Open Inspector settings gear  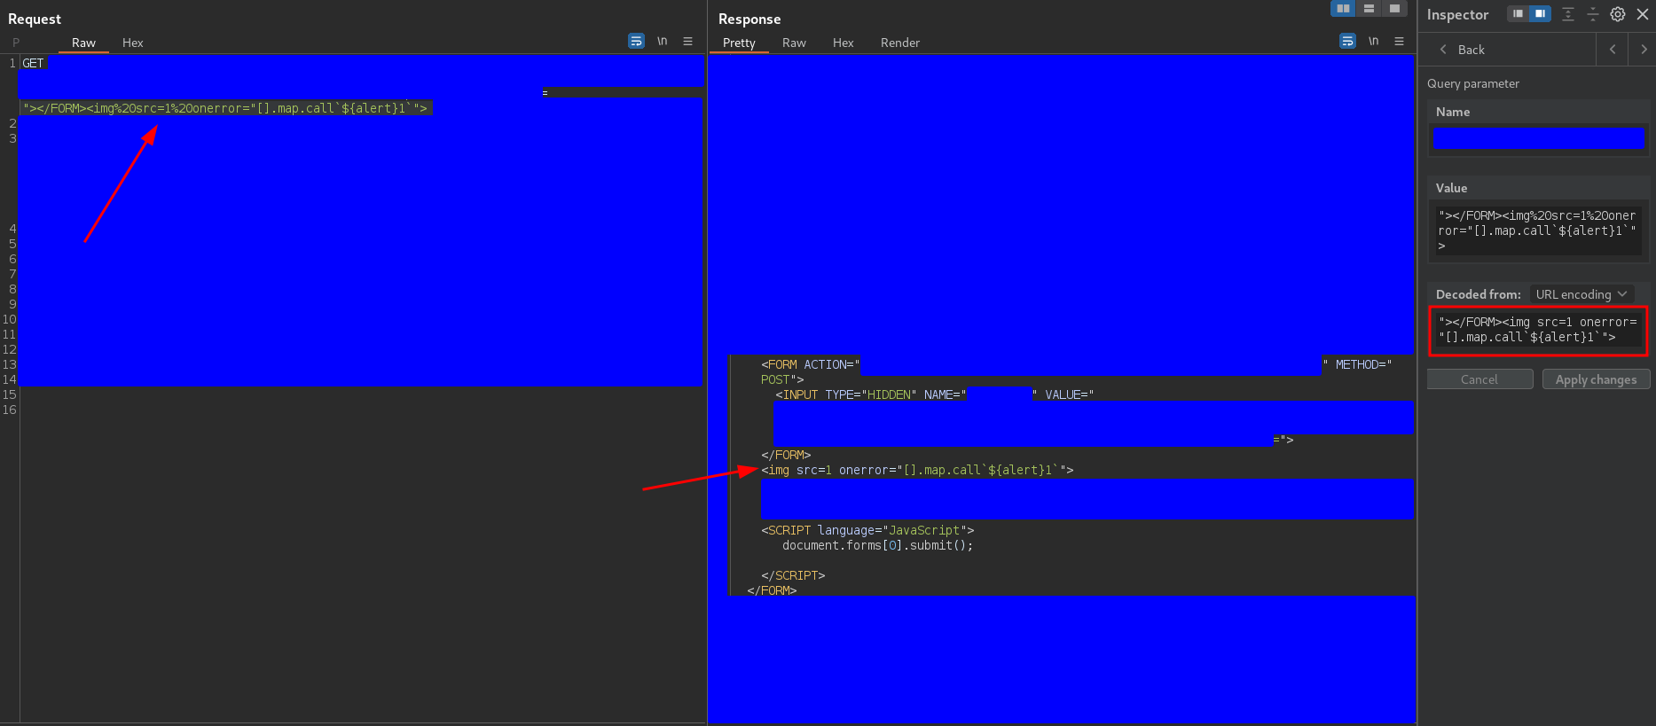pyautogui.click(x=1617, y=14)
